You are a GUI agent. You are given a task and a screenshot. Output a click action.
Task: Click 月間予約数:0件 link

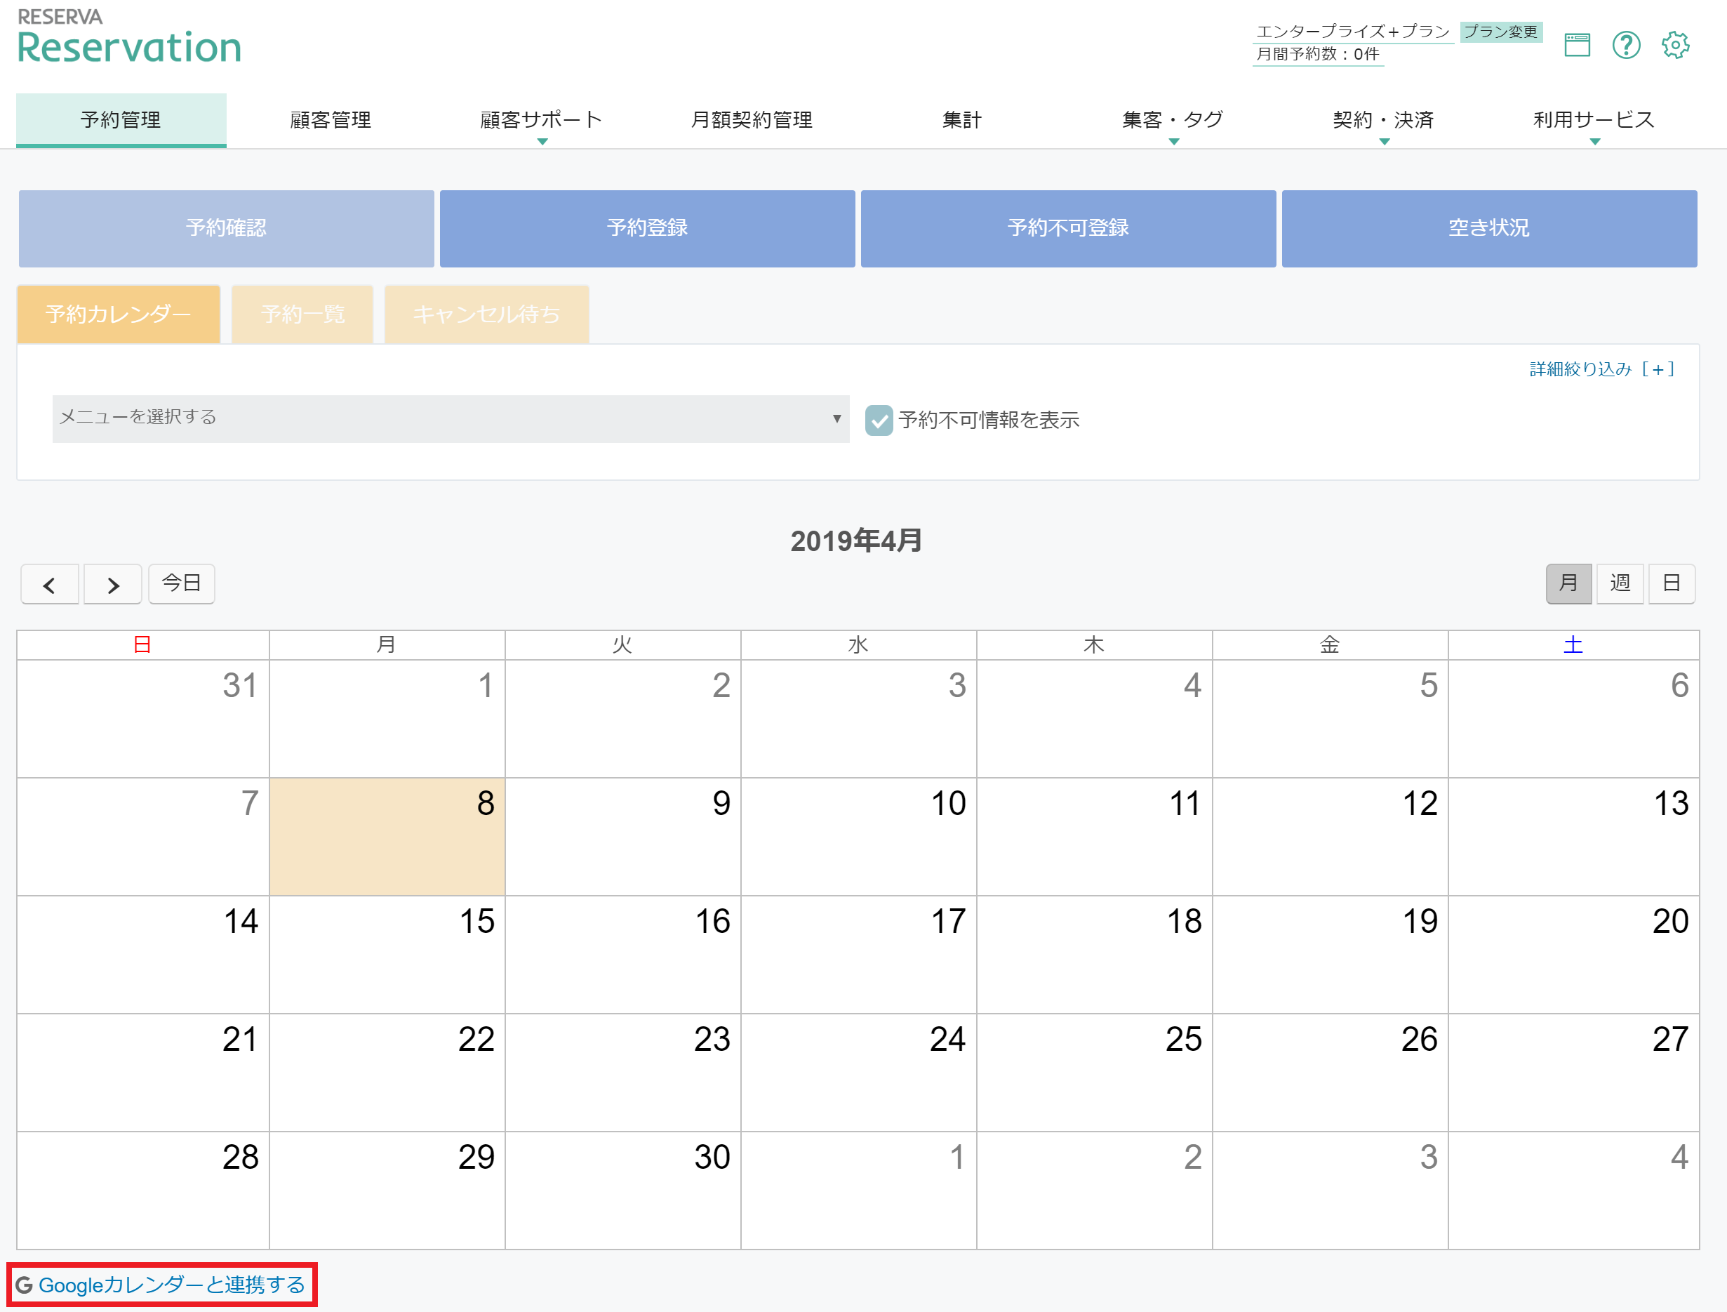(1318, 54)
